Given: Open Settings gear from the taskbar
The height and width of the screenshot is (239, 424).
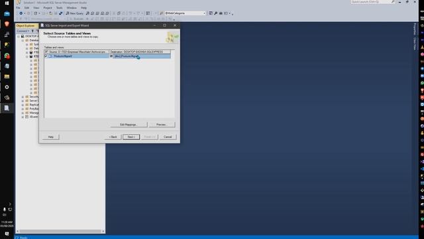Looking at the screenshot, I should pyautogui.click(x=7, y=87).
